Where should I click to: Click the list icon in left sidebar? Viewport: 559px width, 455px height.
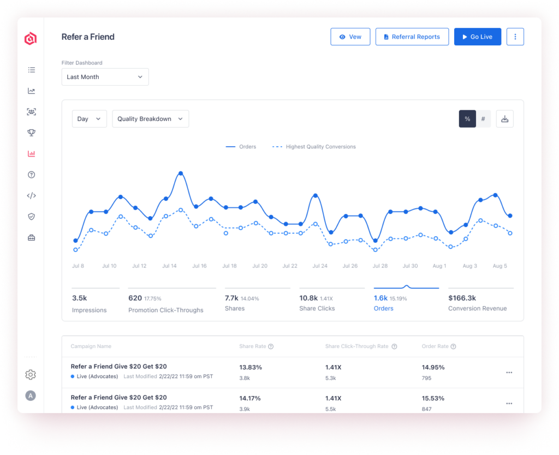click(x=31, y=70)
